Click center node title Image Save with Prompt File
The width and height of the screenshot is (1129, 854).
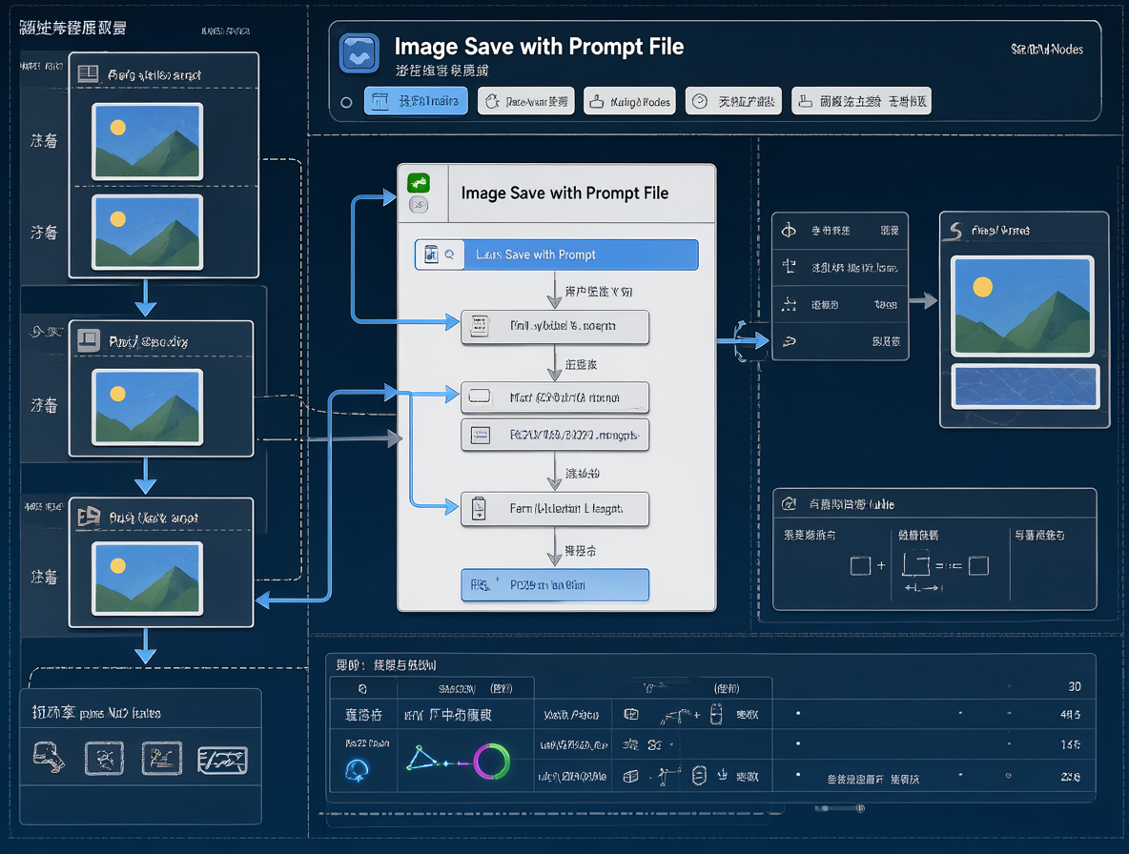tap(564, 193)
